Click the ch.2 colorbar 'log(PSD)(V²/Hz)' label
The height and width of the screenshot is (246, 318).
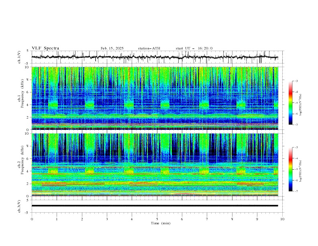[300, 171]
